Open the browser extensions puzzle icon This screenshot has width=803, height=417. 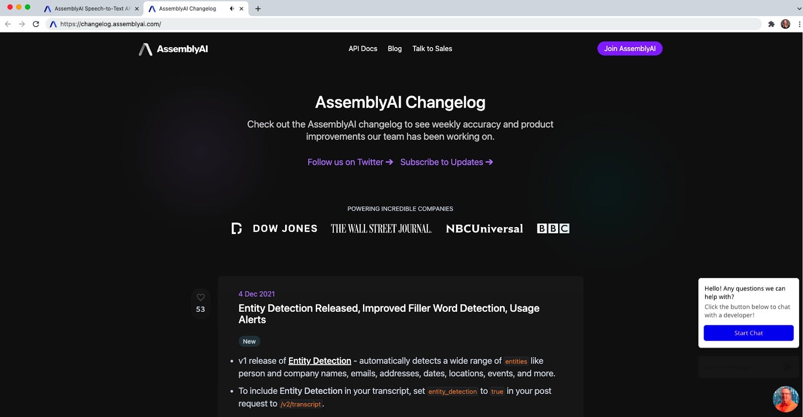click(771, 24)
